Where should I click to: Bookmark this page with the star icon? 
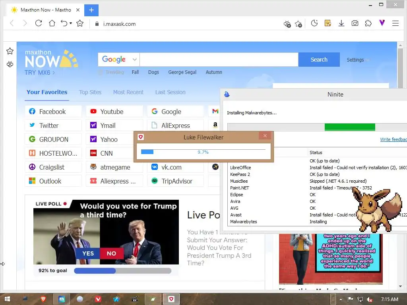coord(80,23)
